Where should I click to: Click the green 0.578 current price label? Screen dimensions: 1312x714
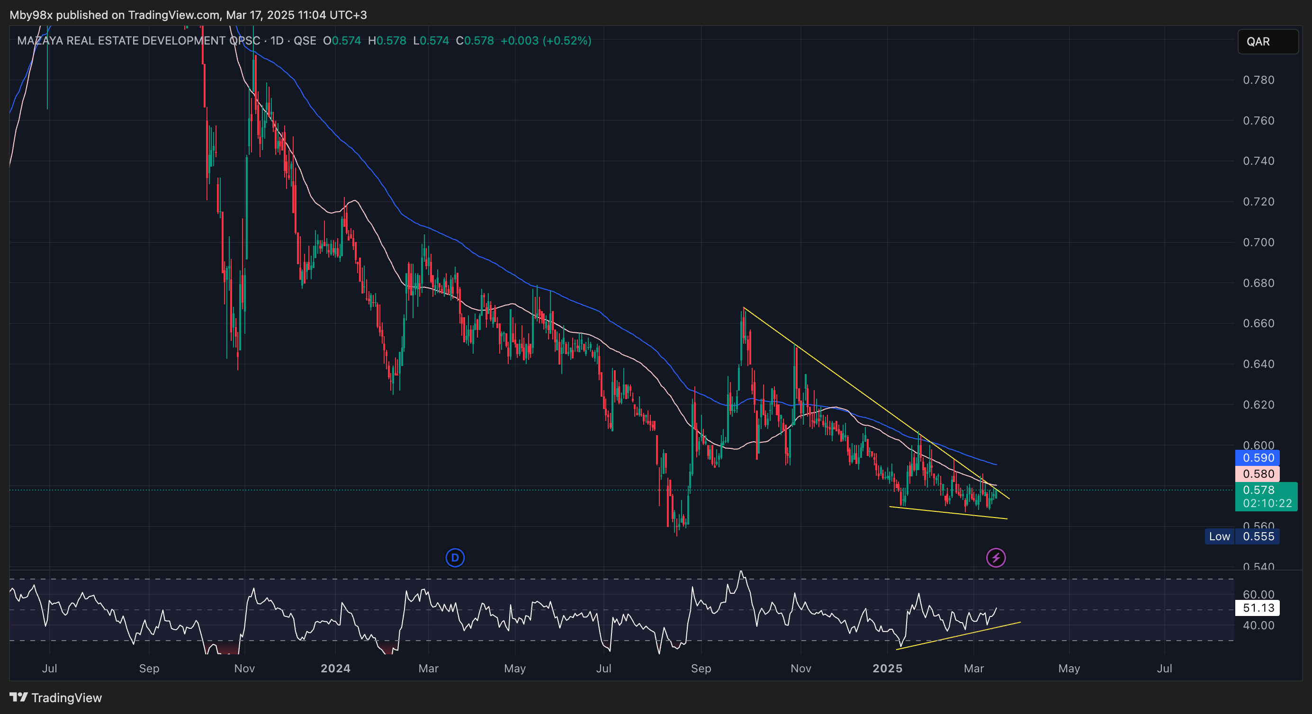point(1258,490)
